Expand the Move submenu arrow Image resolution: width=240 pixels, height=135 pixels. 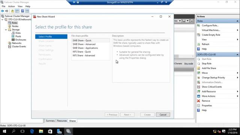(x=237, y=73)
